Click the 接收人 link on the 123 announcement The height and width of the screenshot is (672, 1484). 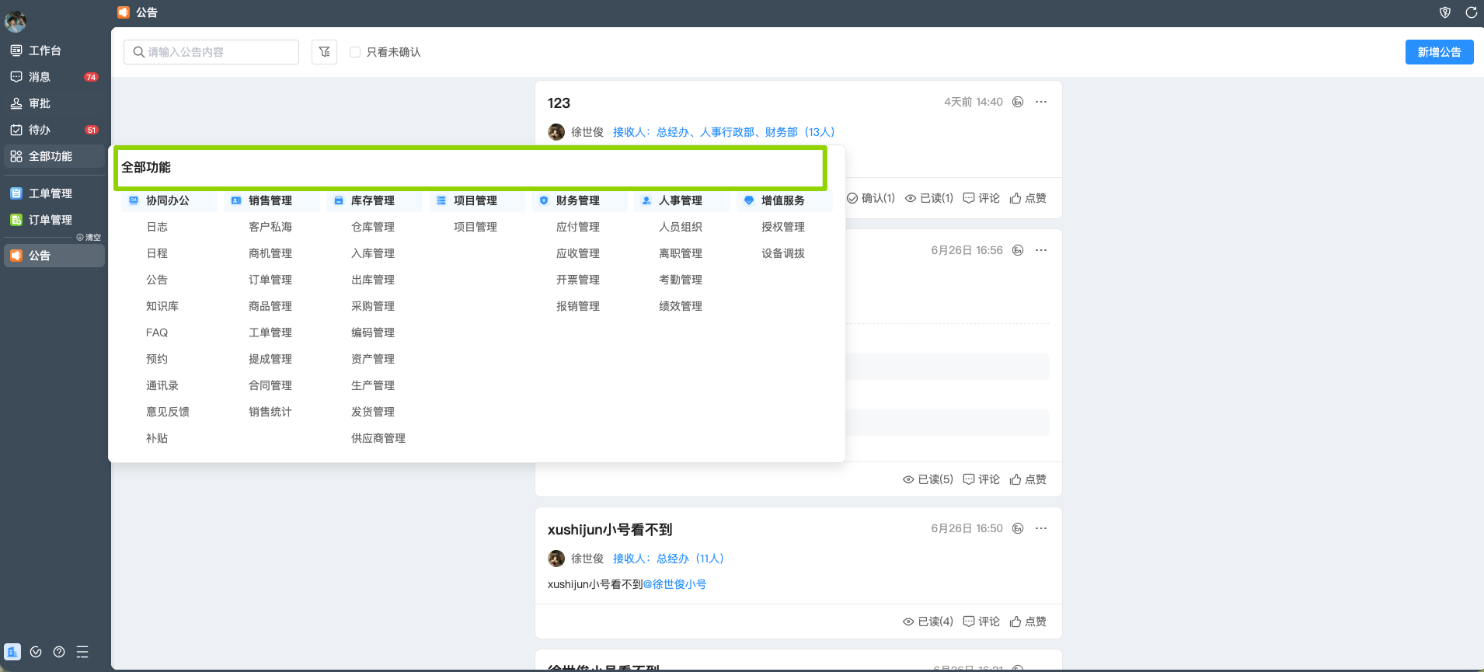(723, 132)
